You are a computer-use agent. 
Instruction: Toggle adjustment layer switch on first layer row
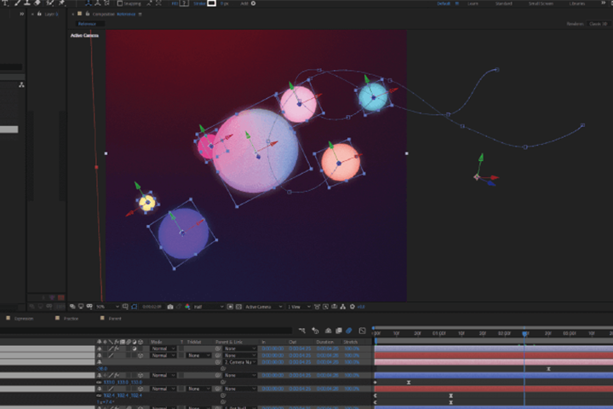click(x=135, y=349)
